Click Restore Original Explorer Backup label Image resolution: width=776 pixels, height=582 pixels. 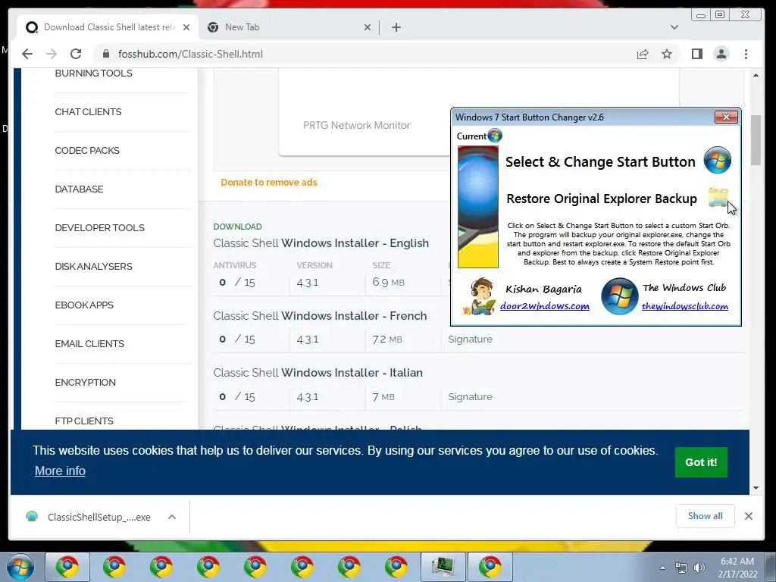pos(602,199)
